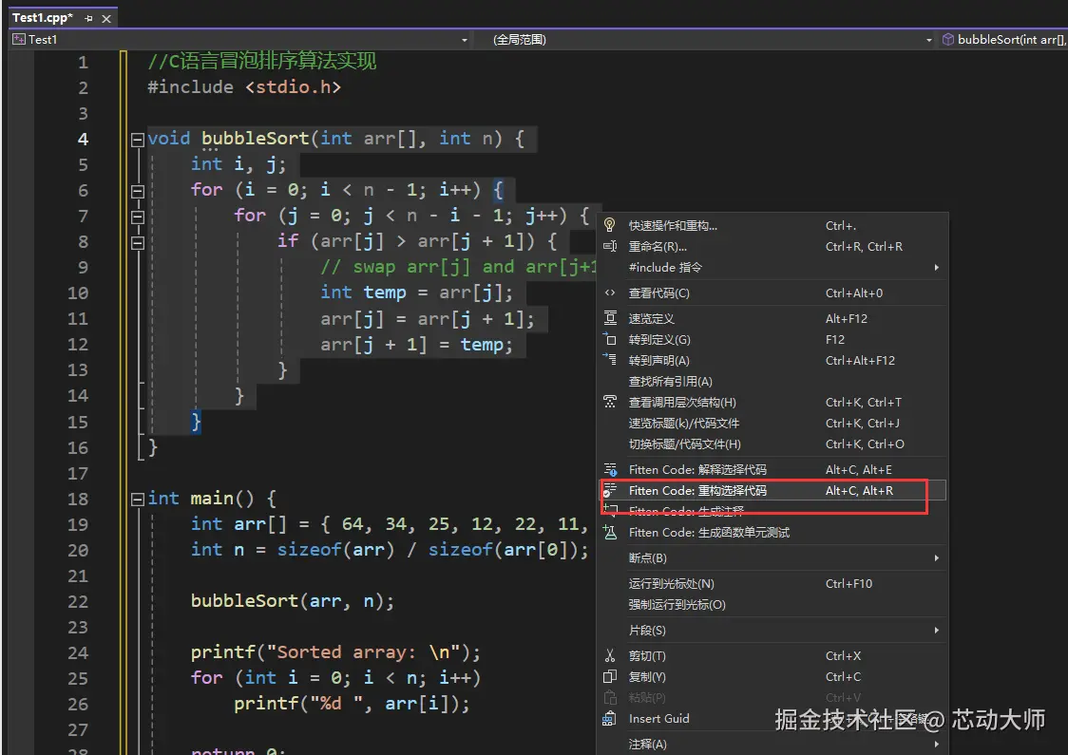The height and width of the screenshot is (755, 1068).
Task: Collapse the main function at line 18
Action: point(138,499)
